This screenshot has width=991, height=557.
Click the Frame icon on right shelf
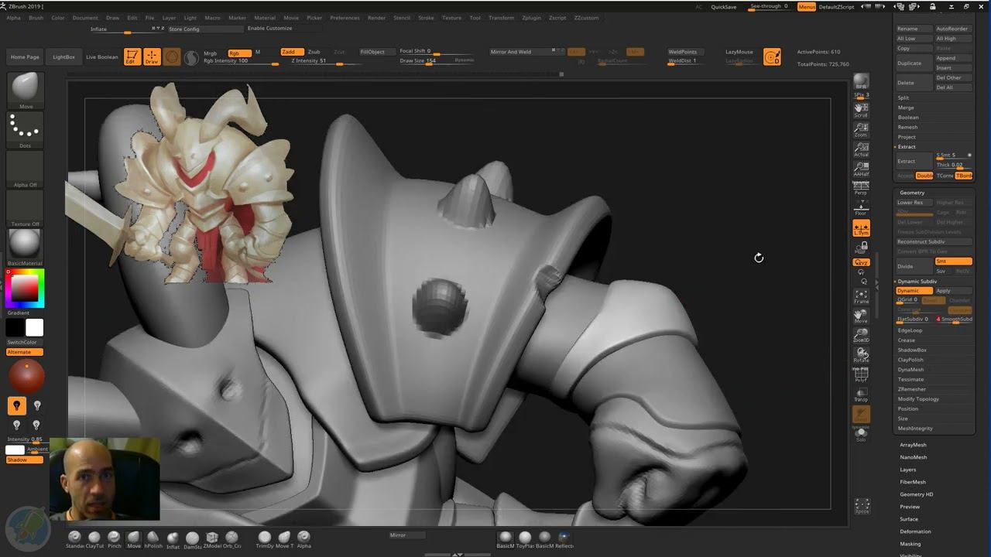(861, 296)
